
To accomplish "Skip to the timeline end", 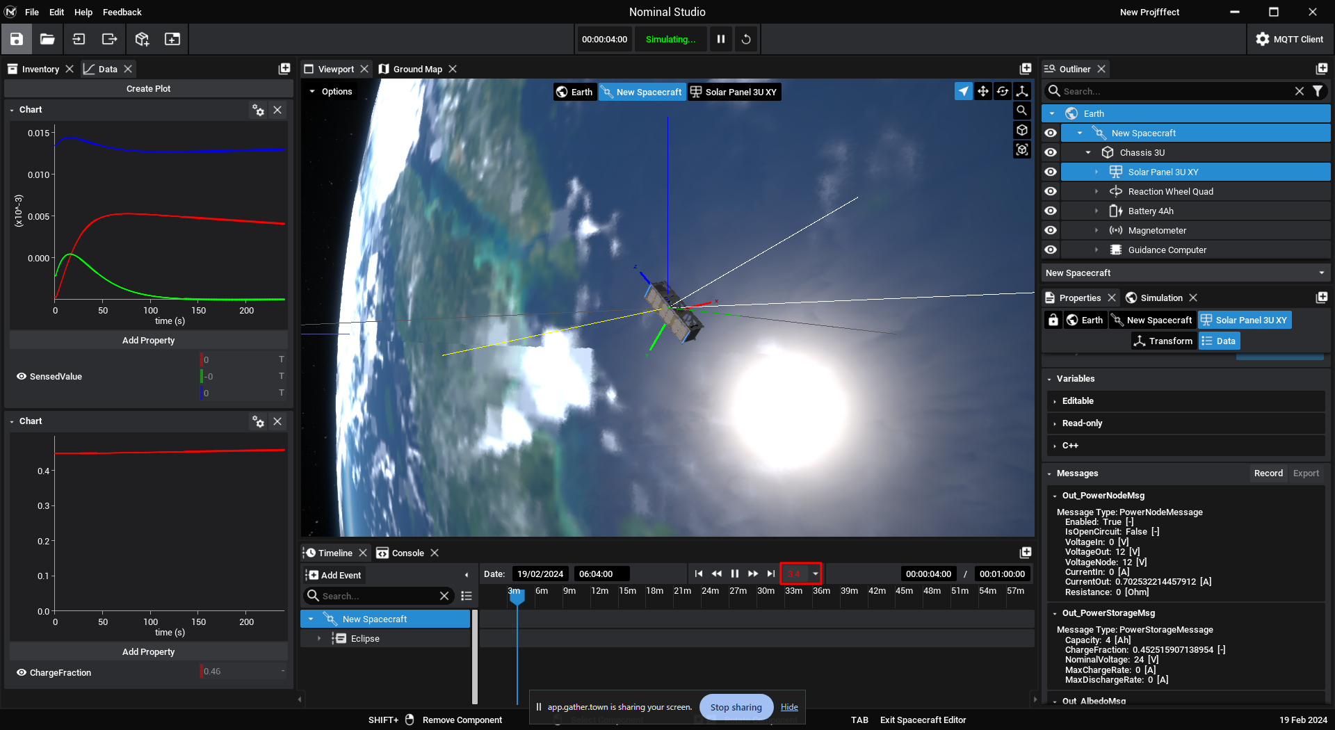I will pos(771,574).
